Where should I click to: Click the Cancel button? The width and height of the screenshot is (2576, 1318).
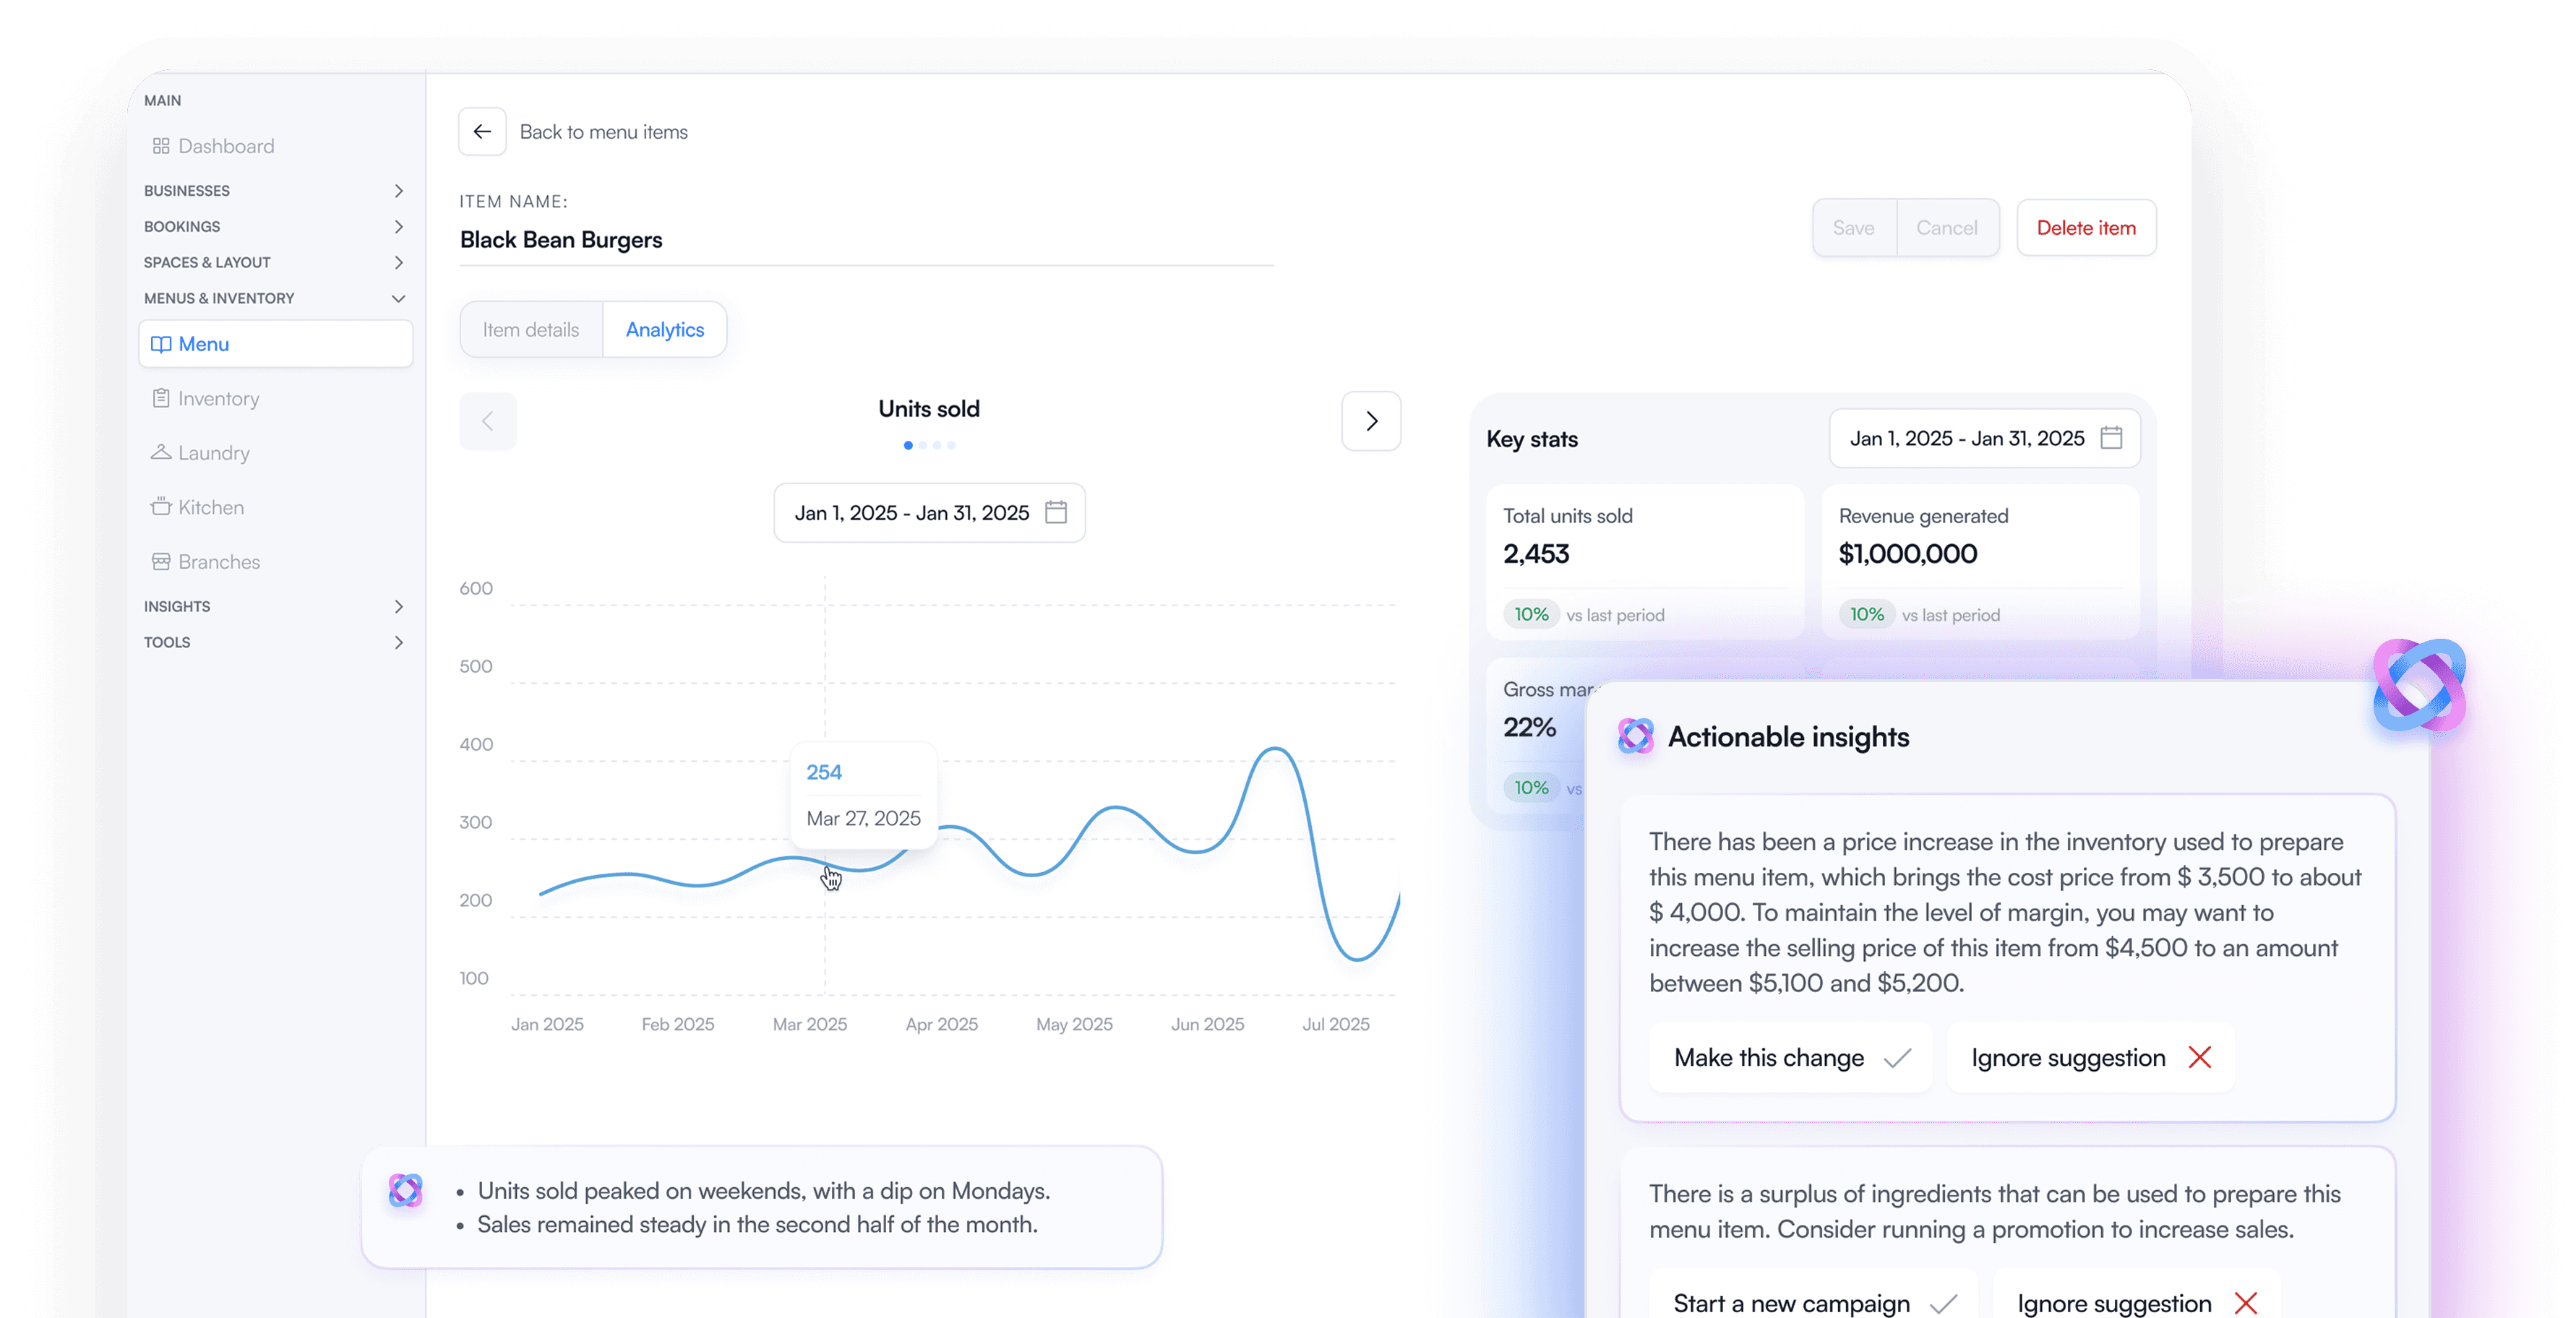[x=1947, y=228]
